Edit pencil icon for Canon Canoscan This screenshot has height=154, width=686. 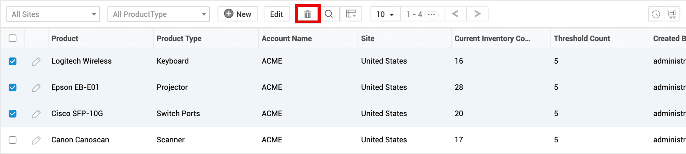click(x=36, y=140)
